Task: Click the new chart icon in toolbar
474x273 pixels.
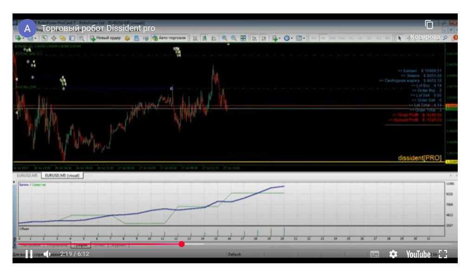Action: click(18, 38)
